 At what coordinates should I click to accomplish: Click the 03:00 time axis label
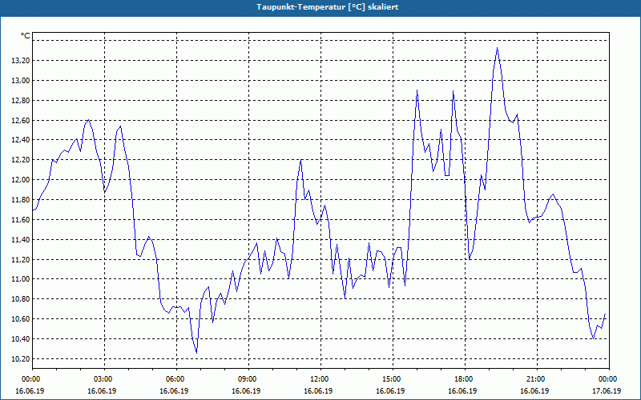click(104, 379)
